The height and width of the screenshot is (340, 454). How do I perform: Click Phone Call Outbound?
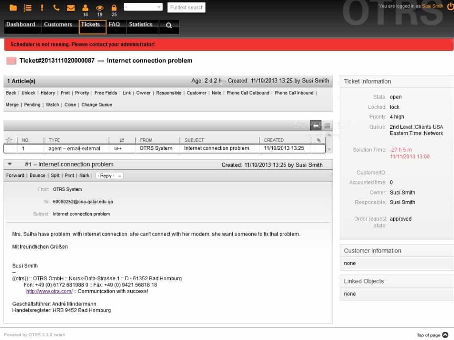(x=248, y=93)
